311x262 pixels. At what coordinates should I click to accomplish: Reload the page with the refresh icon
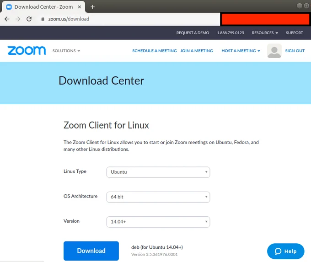click(29, 19)
